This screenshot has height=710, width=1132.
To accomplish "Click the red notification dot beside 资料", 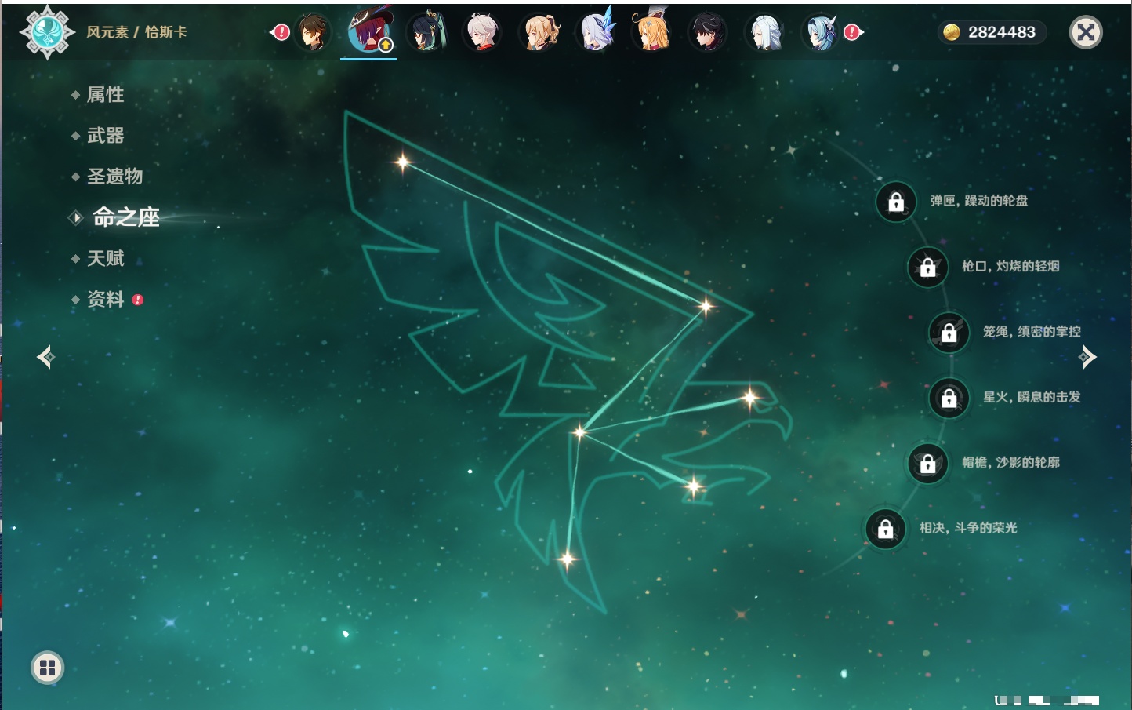I will point(138,300).
